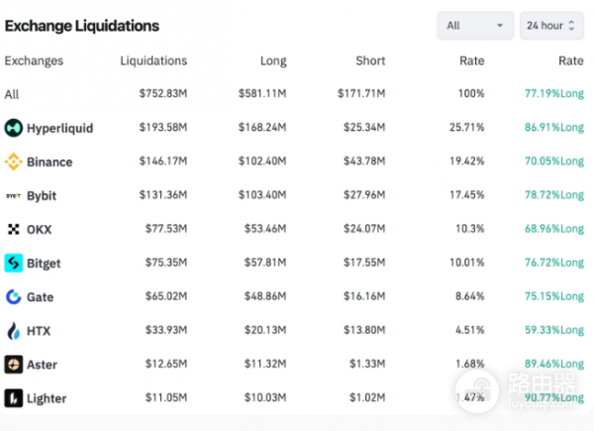Open the All filter dropdown
594x431 pixels.
pyautogui.click(x=474, y=25)
